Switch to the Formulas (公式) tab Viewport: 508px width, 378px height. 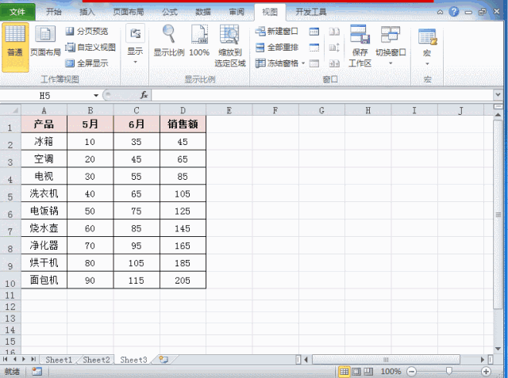(170, 12)
